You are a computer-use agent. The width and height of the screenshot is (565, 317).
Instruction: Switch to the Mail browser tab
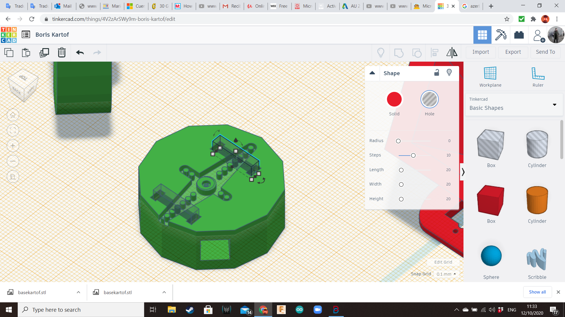click(64, 6)
